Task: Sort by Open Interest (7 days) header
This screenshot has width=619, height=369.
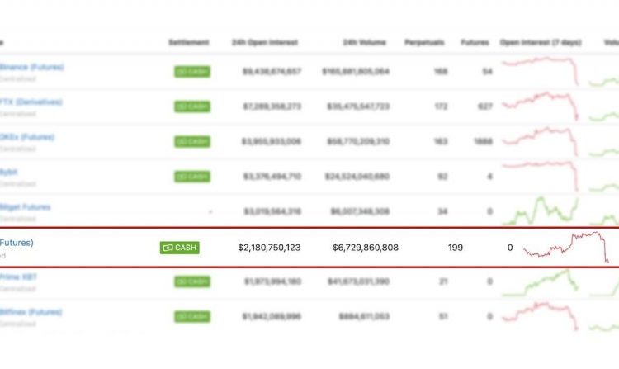Action: (541, 42)
